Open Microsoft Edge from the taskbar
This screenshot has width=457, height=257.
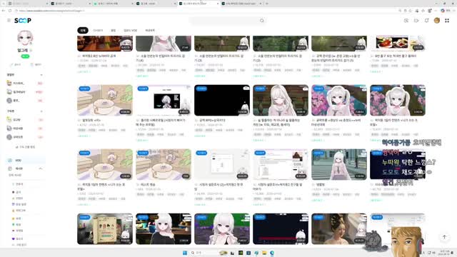[x=271, y=253]
